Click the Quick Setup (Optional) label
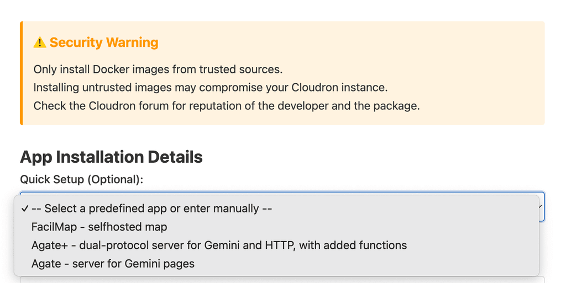Screen dimensions: 566x283 click(82, 179)
